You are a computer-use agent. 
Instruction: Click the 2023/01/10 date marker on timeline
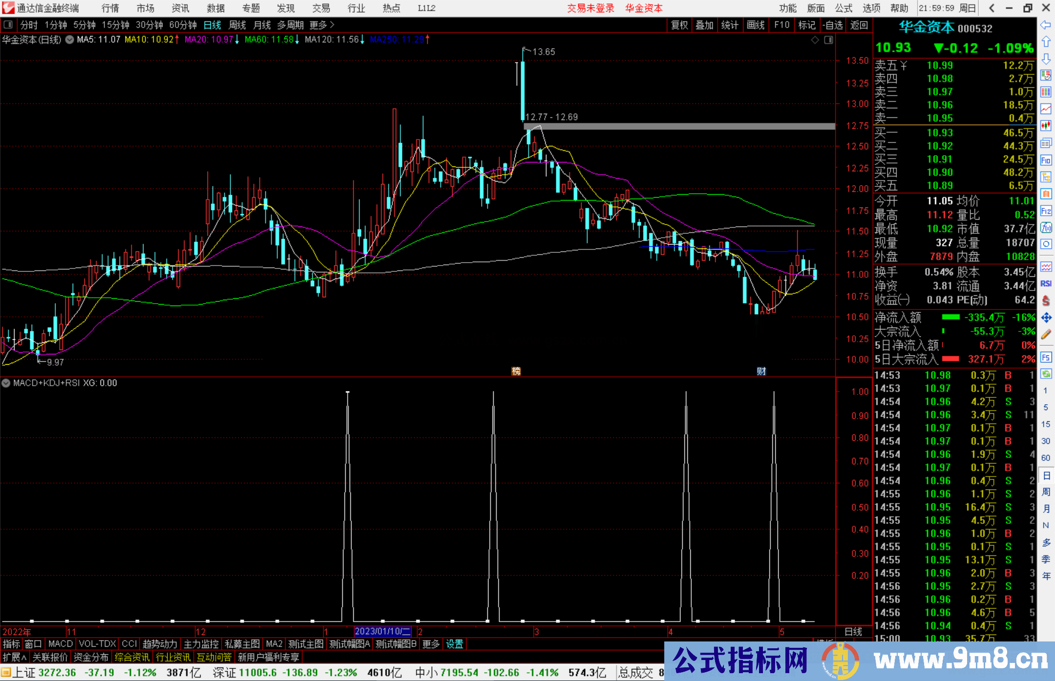click(x=381, y=632)
